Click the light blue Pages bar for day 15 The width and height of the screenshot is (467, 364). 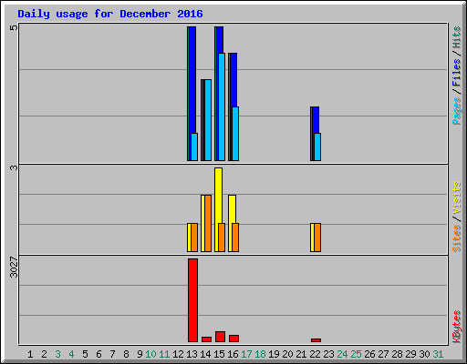coord(222,106)
